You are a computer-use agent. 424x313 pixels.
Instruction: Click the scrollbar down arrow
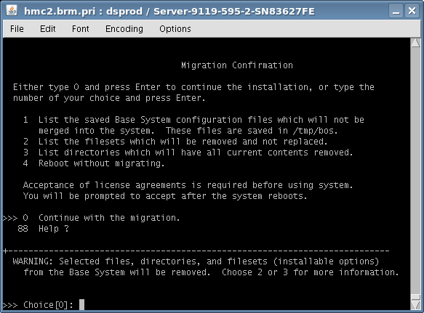[415, 305]
